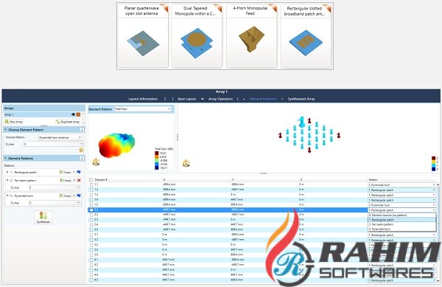442x287 pixels.
Task: Switch to the Array Operators tab
Action: click(220, 99)
